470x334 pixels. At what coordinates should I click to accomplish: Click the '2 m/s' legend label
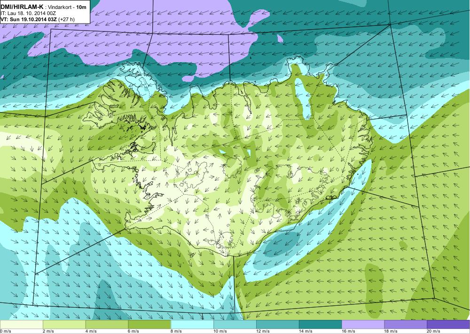tap(48, 331)
